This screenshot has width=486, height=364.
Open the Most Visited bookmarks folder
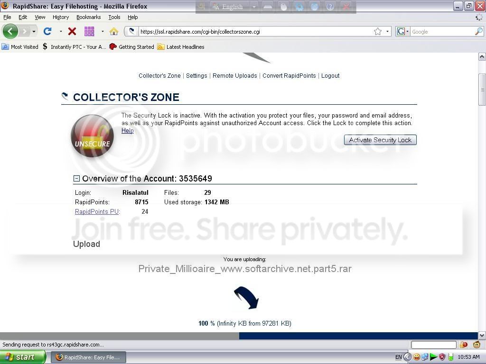click(20, 47)
